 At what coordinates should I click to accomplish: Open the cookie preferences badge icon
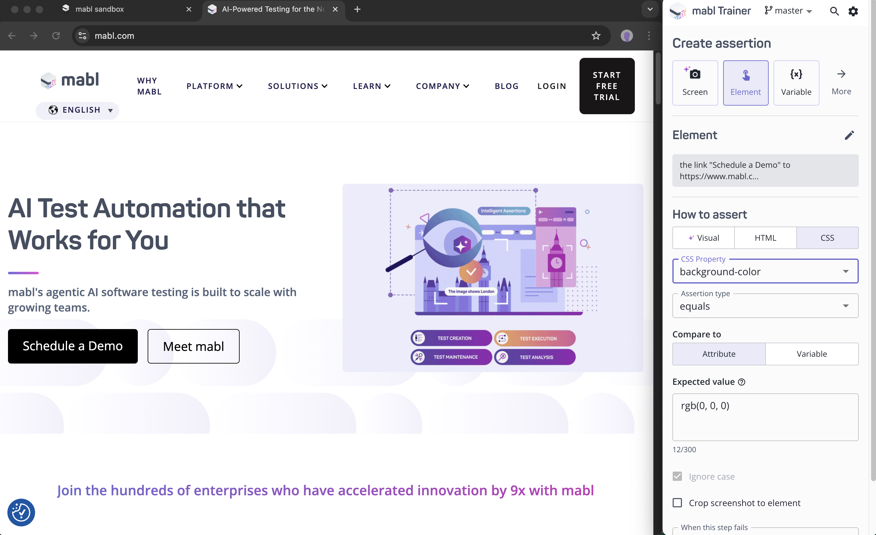pos(21,512)
